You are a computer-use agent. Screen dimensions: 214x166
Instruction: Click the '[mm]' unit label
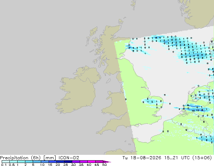click(50, 158)
